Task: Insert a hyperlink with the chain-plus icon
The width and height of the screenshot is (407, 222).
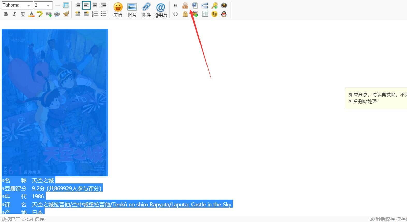Action: 48,14
